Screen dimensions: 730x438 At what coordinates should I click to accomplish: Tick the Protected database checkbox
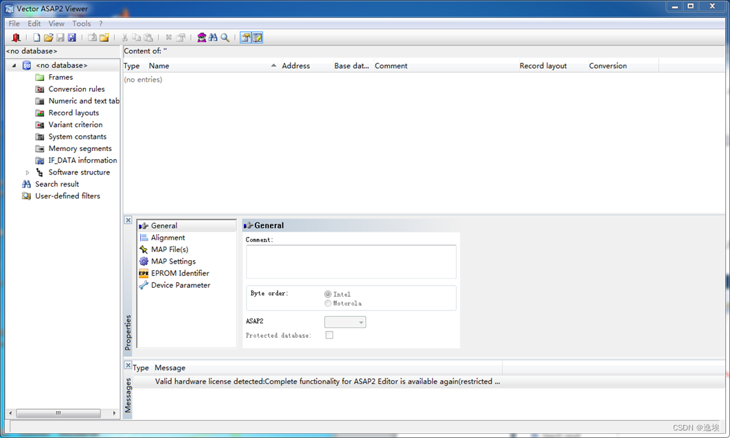click(329, 335)
